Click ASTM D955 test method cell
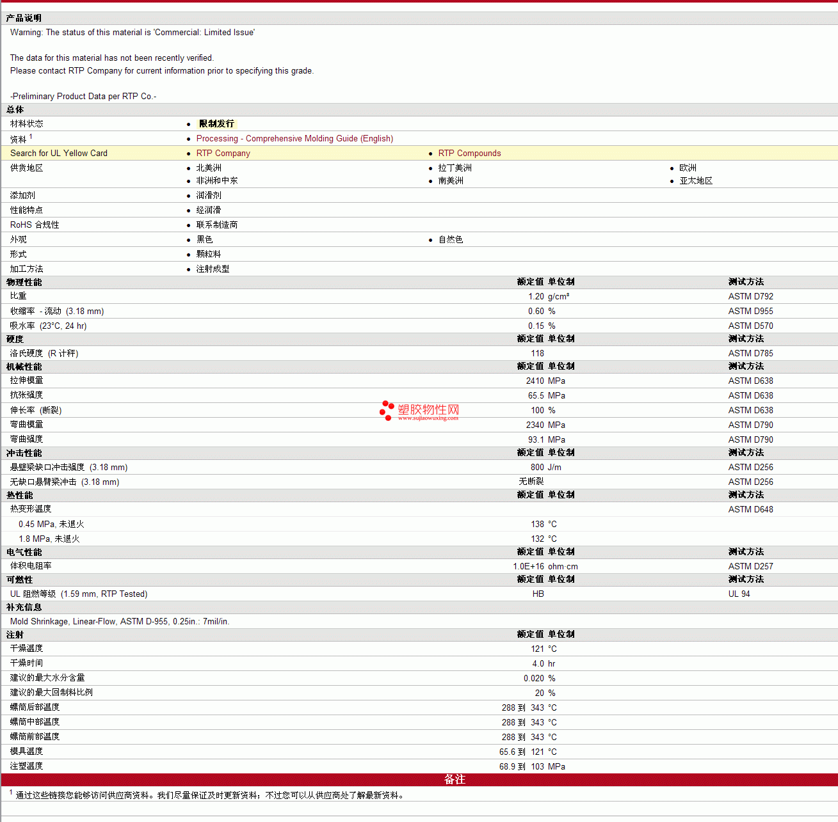 [x=750, y=312]
